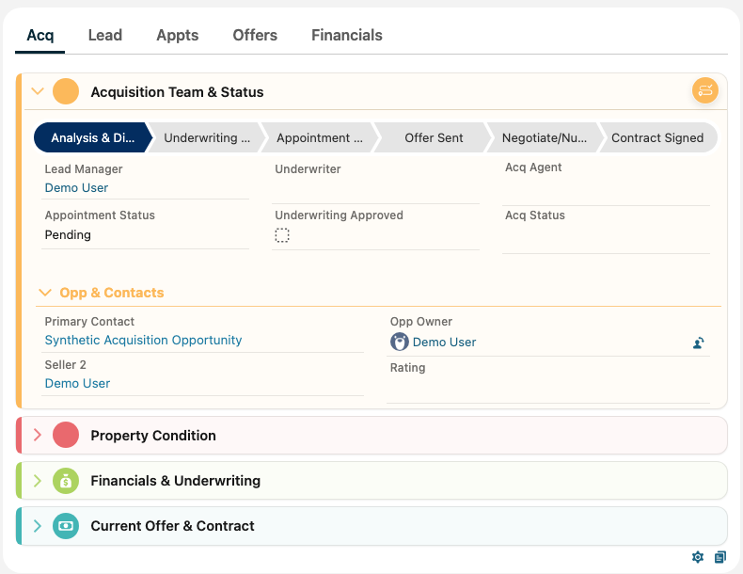Viewport: 743px width, 574px height.
Task: Expand the Current Offer & Contract section
Action: coord(38,526)
